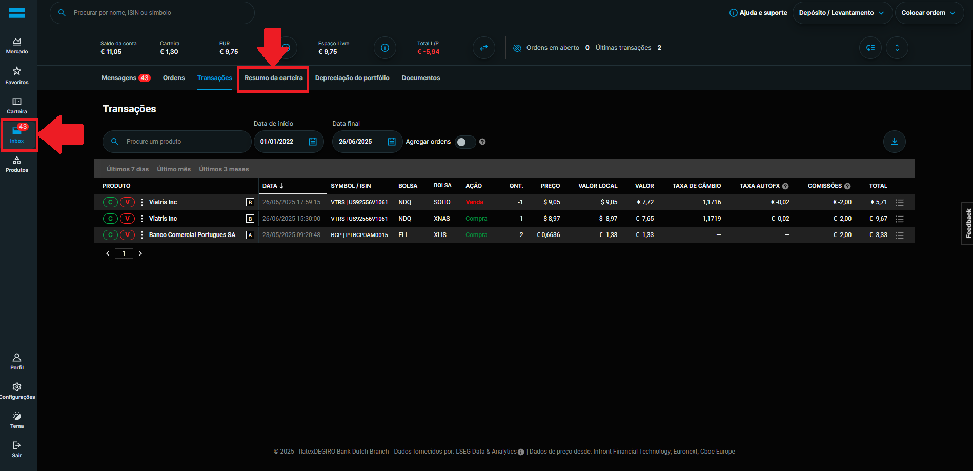Click the Espaço Livre info icon
Screen dimensions: 973x471
click(385, 48)
